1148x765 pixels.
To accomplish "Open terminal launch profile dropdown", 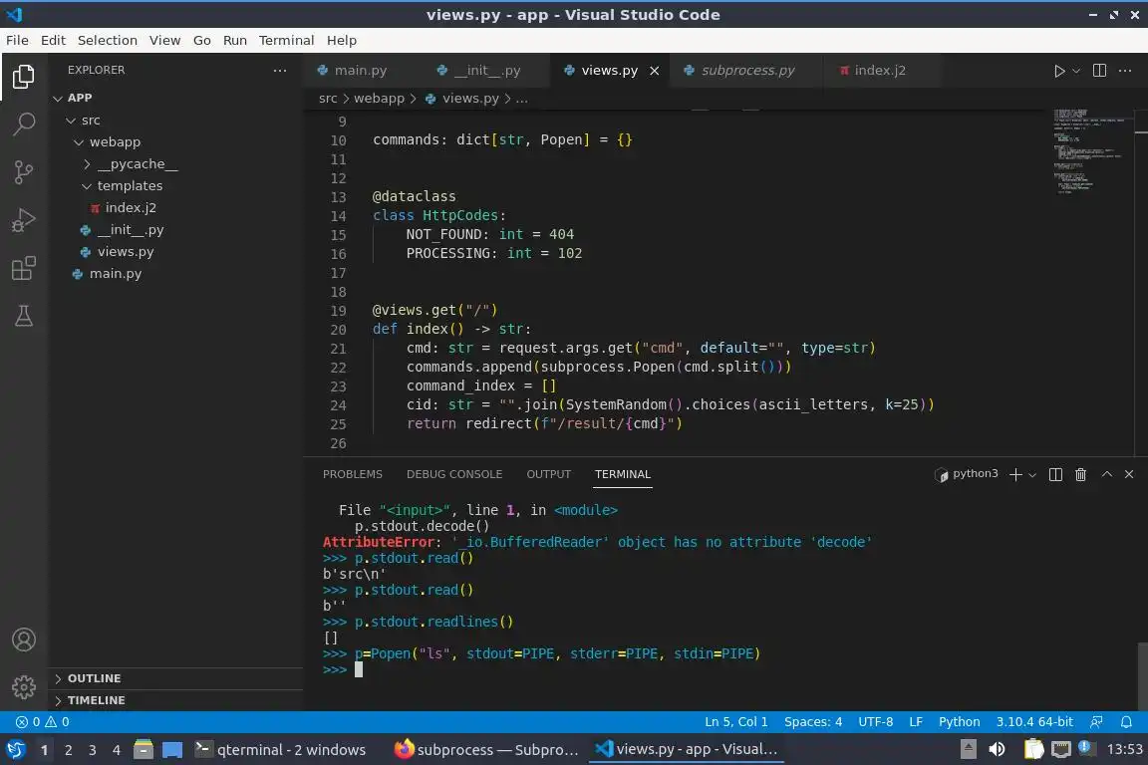I will [1032, 474].
